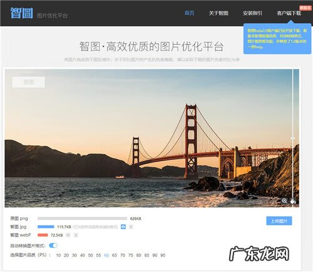
Task: Select image quality 55
Action: pyautogui.click(x=98, y=255)
